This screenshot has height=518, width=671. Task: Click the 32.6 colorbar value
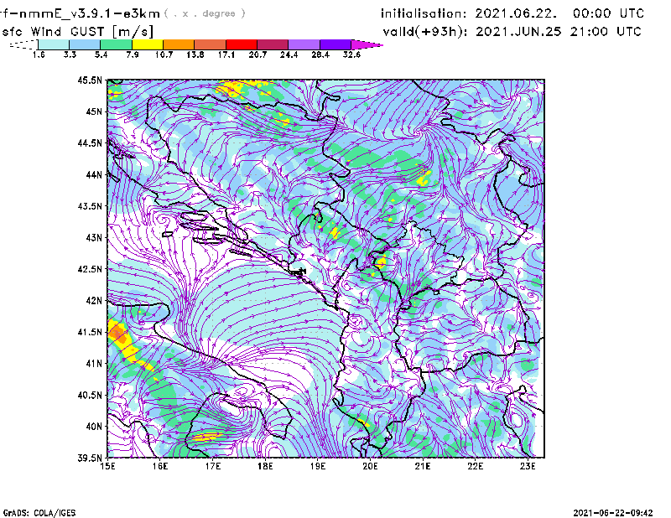click(351, 54)
